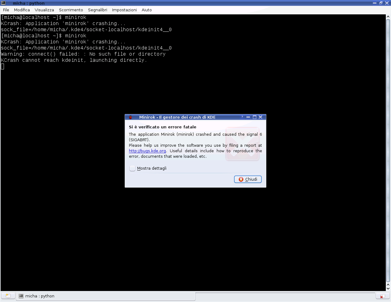The image size is (391, 302).
Task: Open the Modifica menu
Action: click(x=22, y=10)
